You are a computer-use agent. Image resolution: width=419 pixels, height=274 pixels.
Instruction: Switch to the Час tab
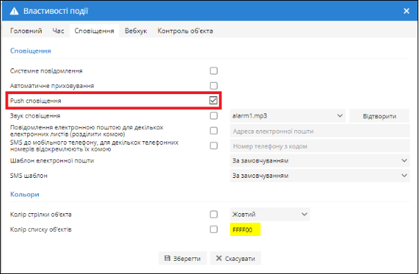click(x=58, y=31)
